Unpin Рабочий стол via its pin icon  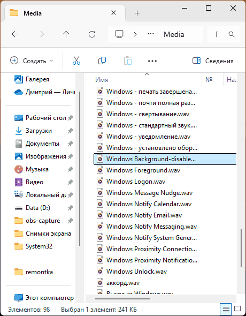[x=70, y=118]
